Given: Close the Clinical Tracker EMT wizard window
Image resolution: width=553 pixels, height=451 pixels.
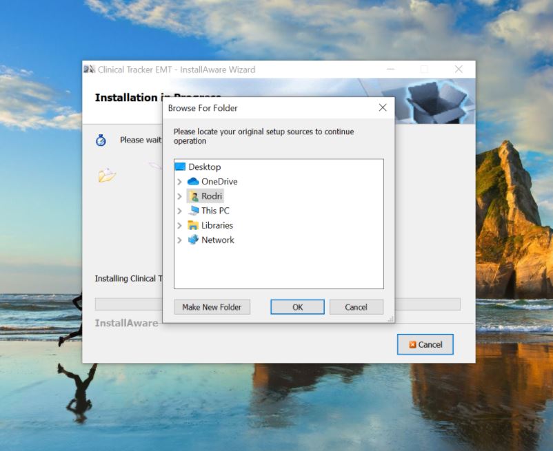Looking at the screenshot, I should point(459,69).
